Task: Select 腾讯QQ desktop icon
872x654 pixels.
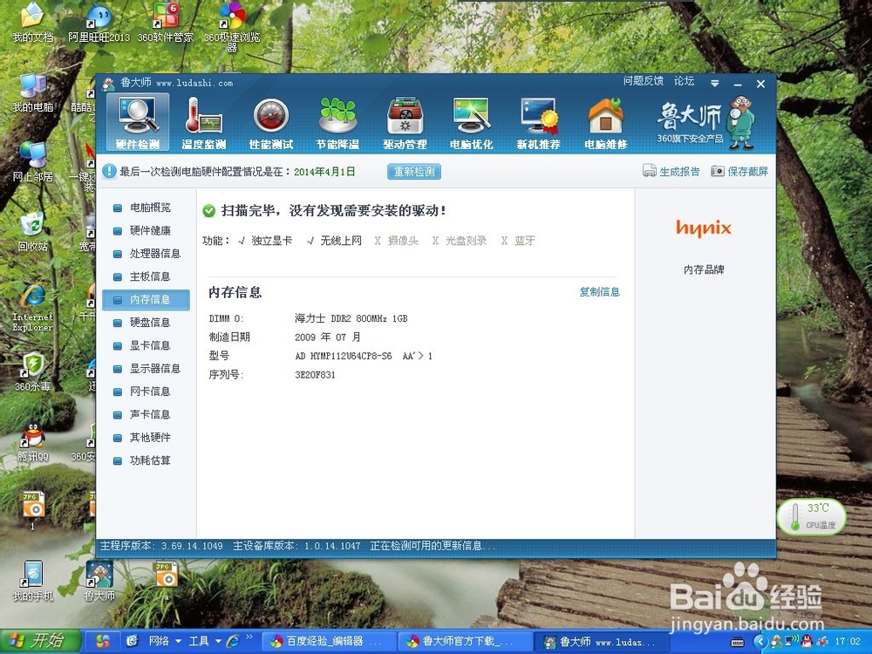Action: (32, 442)
